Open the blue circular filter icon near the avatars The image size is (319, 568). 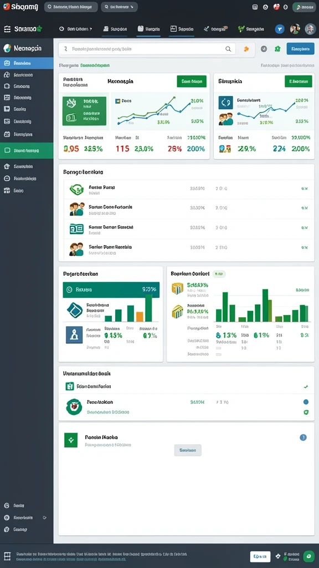(280, 29)
